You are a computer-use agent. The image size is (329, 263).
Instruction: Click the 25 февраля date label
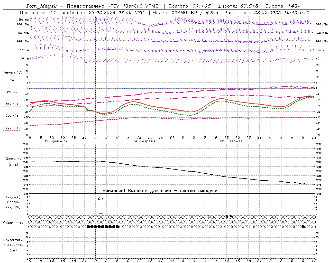tap(231, 141)
